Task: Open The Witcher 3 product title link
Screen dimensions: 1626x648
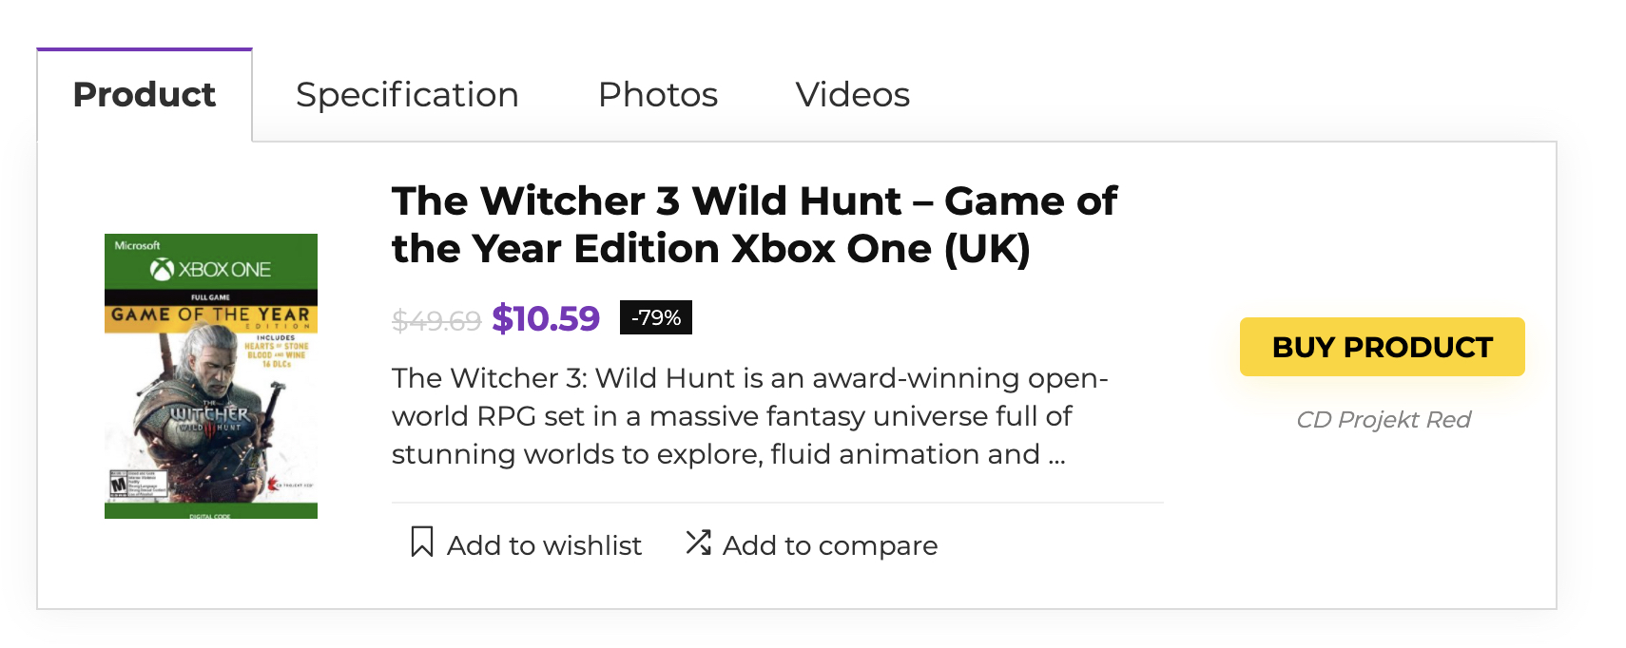Action: [754, 225]
